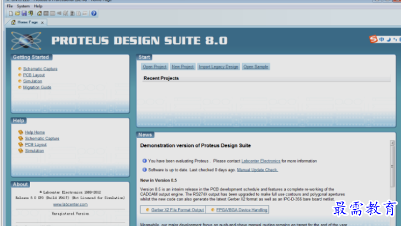Open PCB Layout in Help panel
Viewport: 401px width, 226px height.
(x=36, y=144)
